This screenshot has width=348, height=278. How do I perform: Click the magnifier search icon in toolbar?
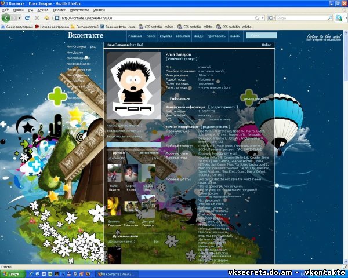[330, 18]
